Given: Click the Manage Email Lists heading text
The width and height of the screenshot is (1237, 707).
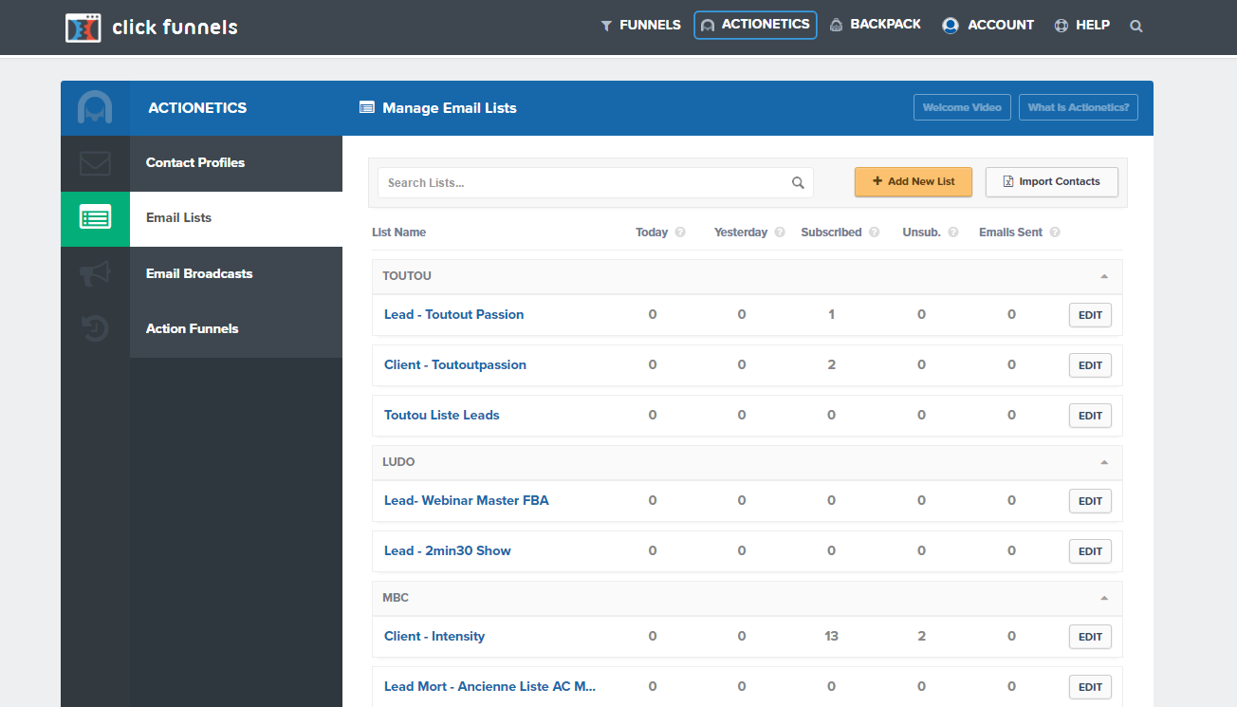Looking at the screenshot, I should (x=450, y=108).
